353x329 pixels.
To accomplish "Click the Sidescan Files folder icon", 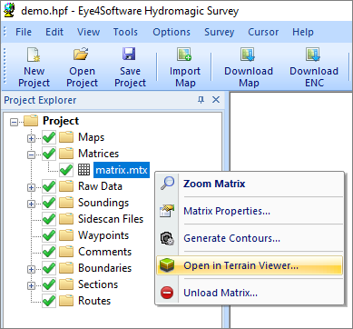I will pyautogui.click(x=66, y=219).
